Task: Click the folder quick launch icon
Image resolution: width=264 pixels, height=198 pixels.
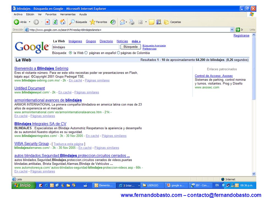Action: point(68,185)
